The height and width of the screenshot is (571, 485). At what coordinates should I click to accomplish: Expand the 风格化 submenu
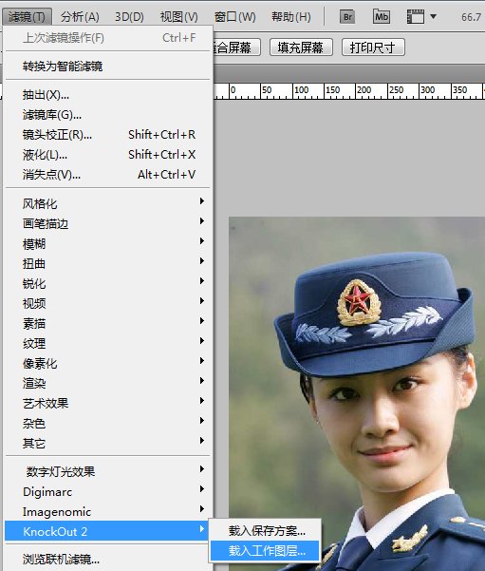pos(108,203)
